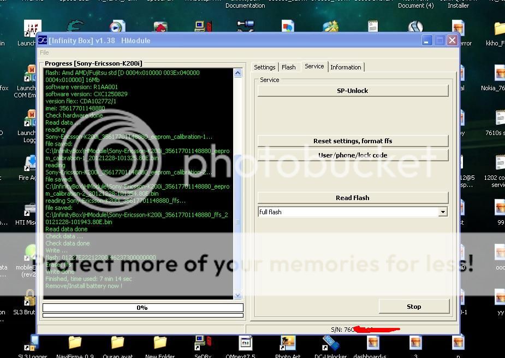
Task: Launch the OMnext7.5 desktop icon
Action: click(x=246, y=343)
